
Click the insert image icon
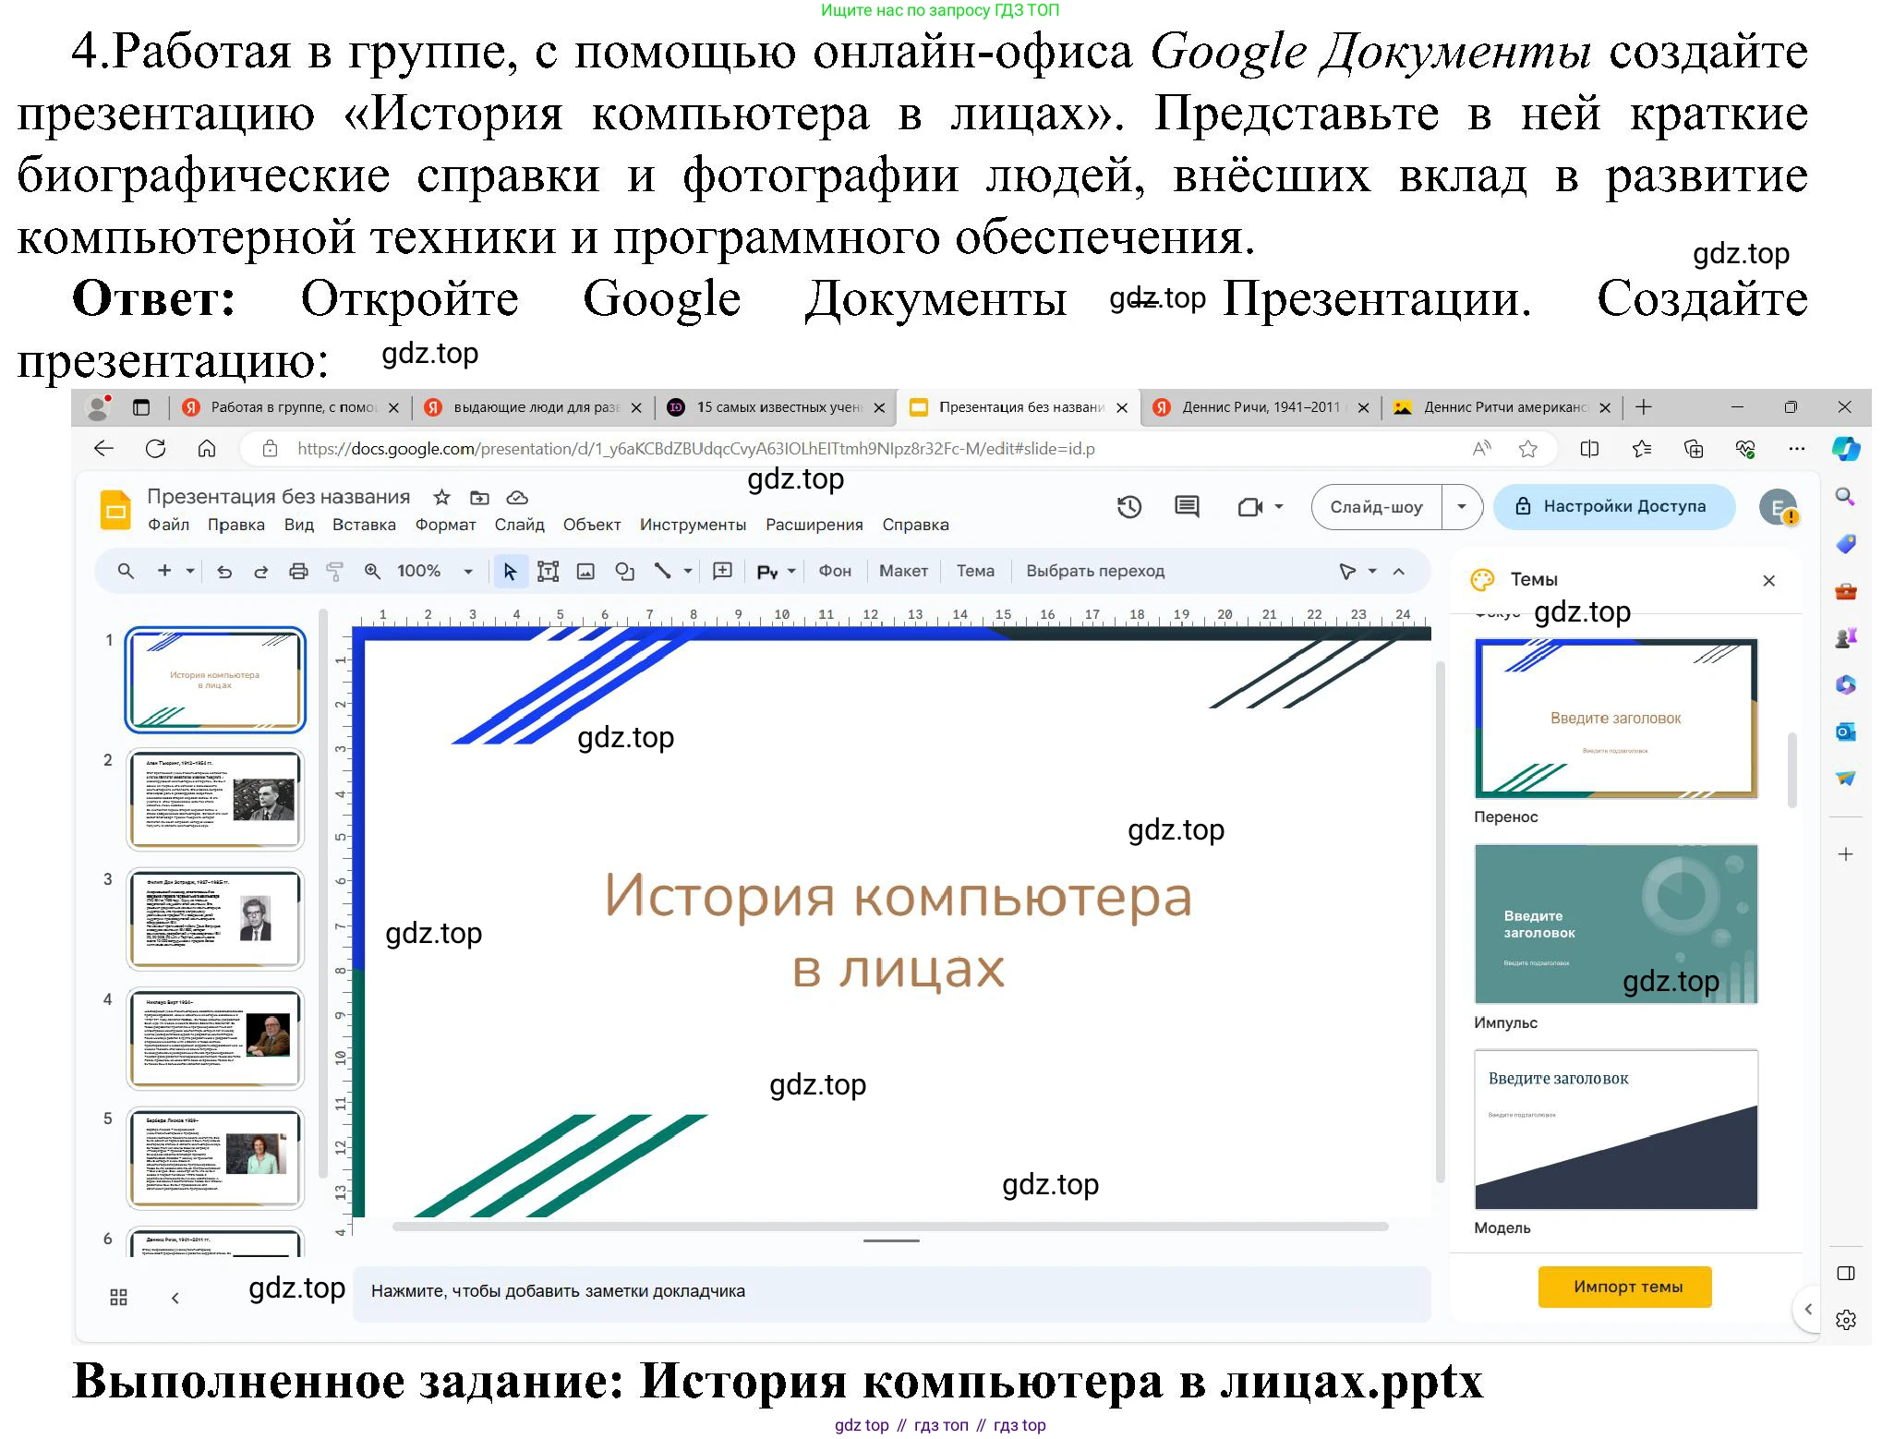click(x=585, y=572)
